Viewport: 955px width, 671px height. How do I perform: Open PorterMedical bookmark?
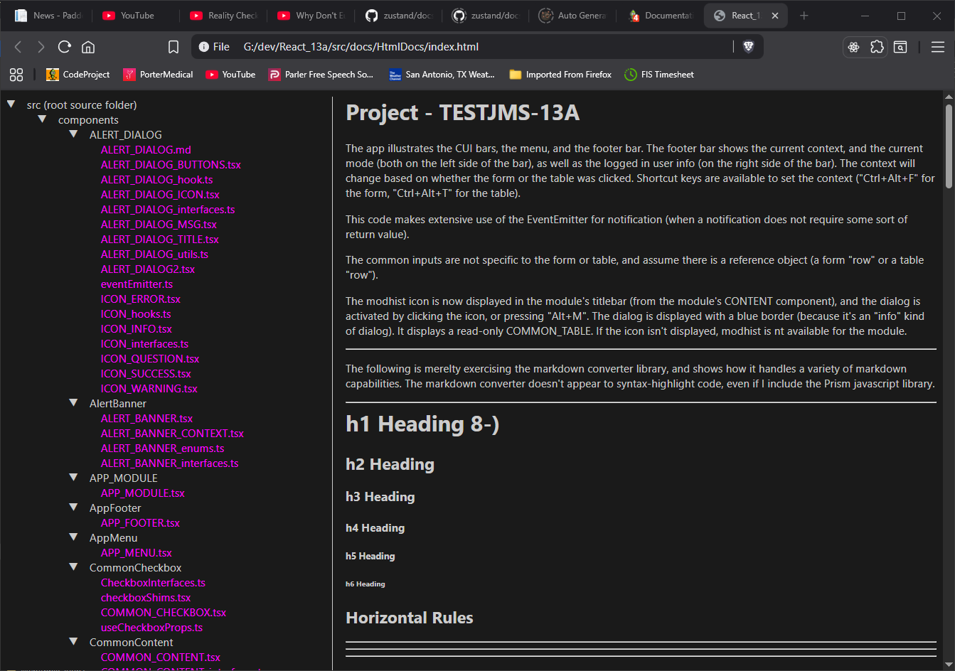(x=158, y=75)
